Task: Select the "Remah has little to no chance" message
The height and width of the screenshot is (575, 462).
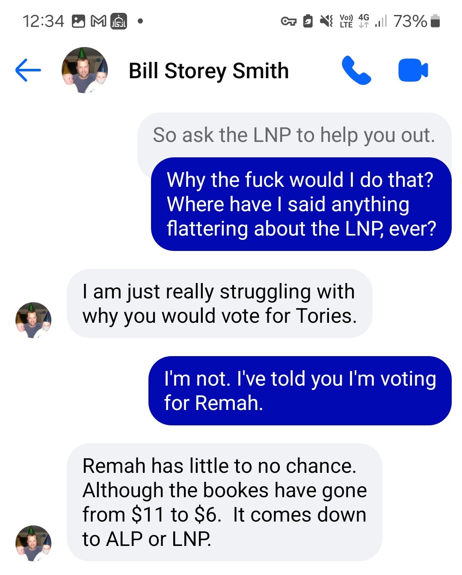Action: (225, 502)
